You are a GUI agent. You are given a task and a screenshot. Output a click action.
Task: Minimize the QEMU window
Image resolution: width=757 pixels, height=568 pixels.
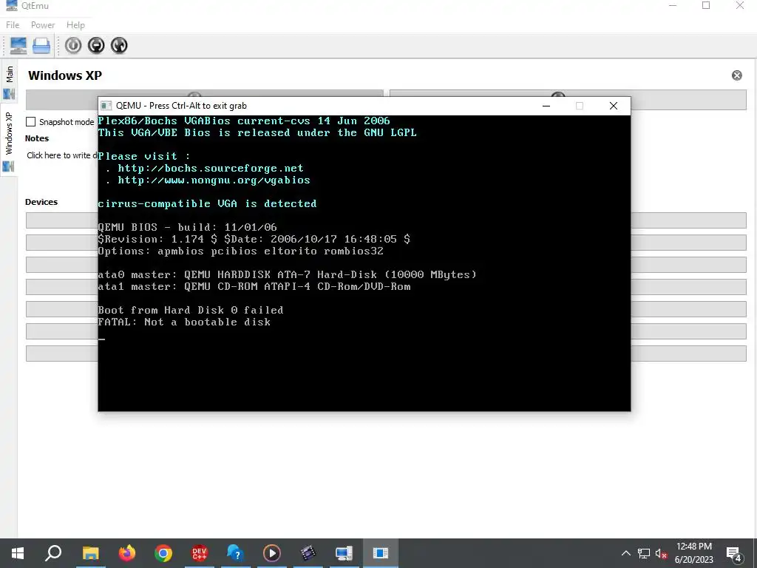(546, 106)
